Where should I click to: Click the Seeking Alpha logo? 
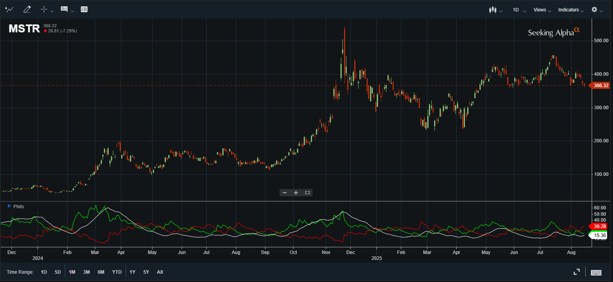coord(554,32)
